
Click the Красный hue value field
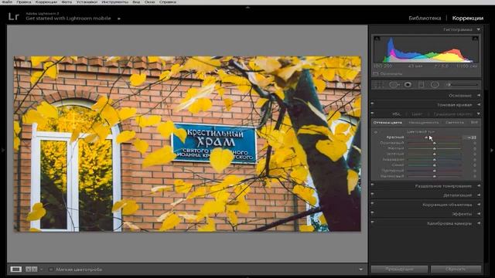pos(470,137)
